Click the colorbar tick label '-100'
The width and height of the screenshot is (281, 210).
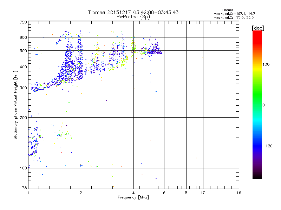[x=267, y=146]
